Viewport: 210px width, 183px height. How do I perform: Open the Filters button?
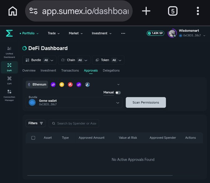36,123
